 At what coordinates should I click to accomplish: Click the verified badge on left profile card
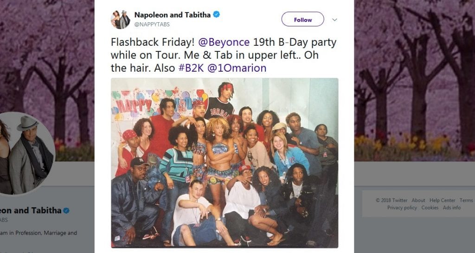tap(66, 210)
